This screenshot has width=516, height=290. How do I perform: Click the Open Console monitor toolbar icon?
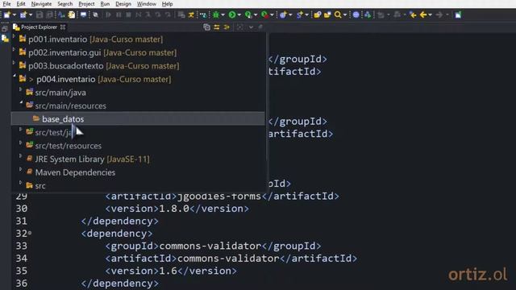[x=84, y=14]
